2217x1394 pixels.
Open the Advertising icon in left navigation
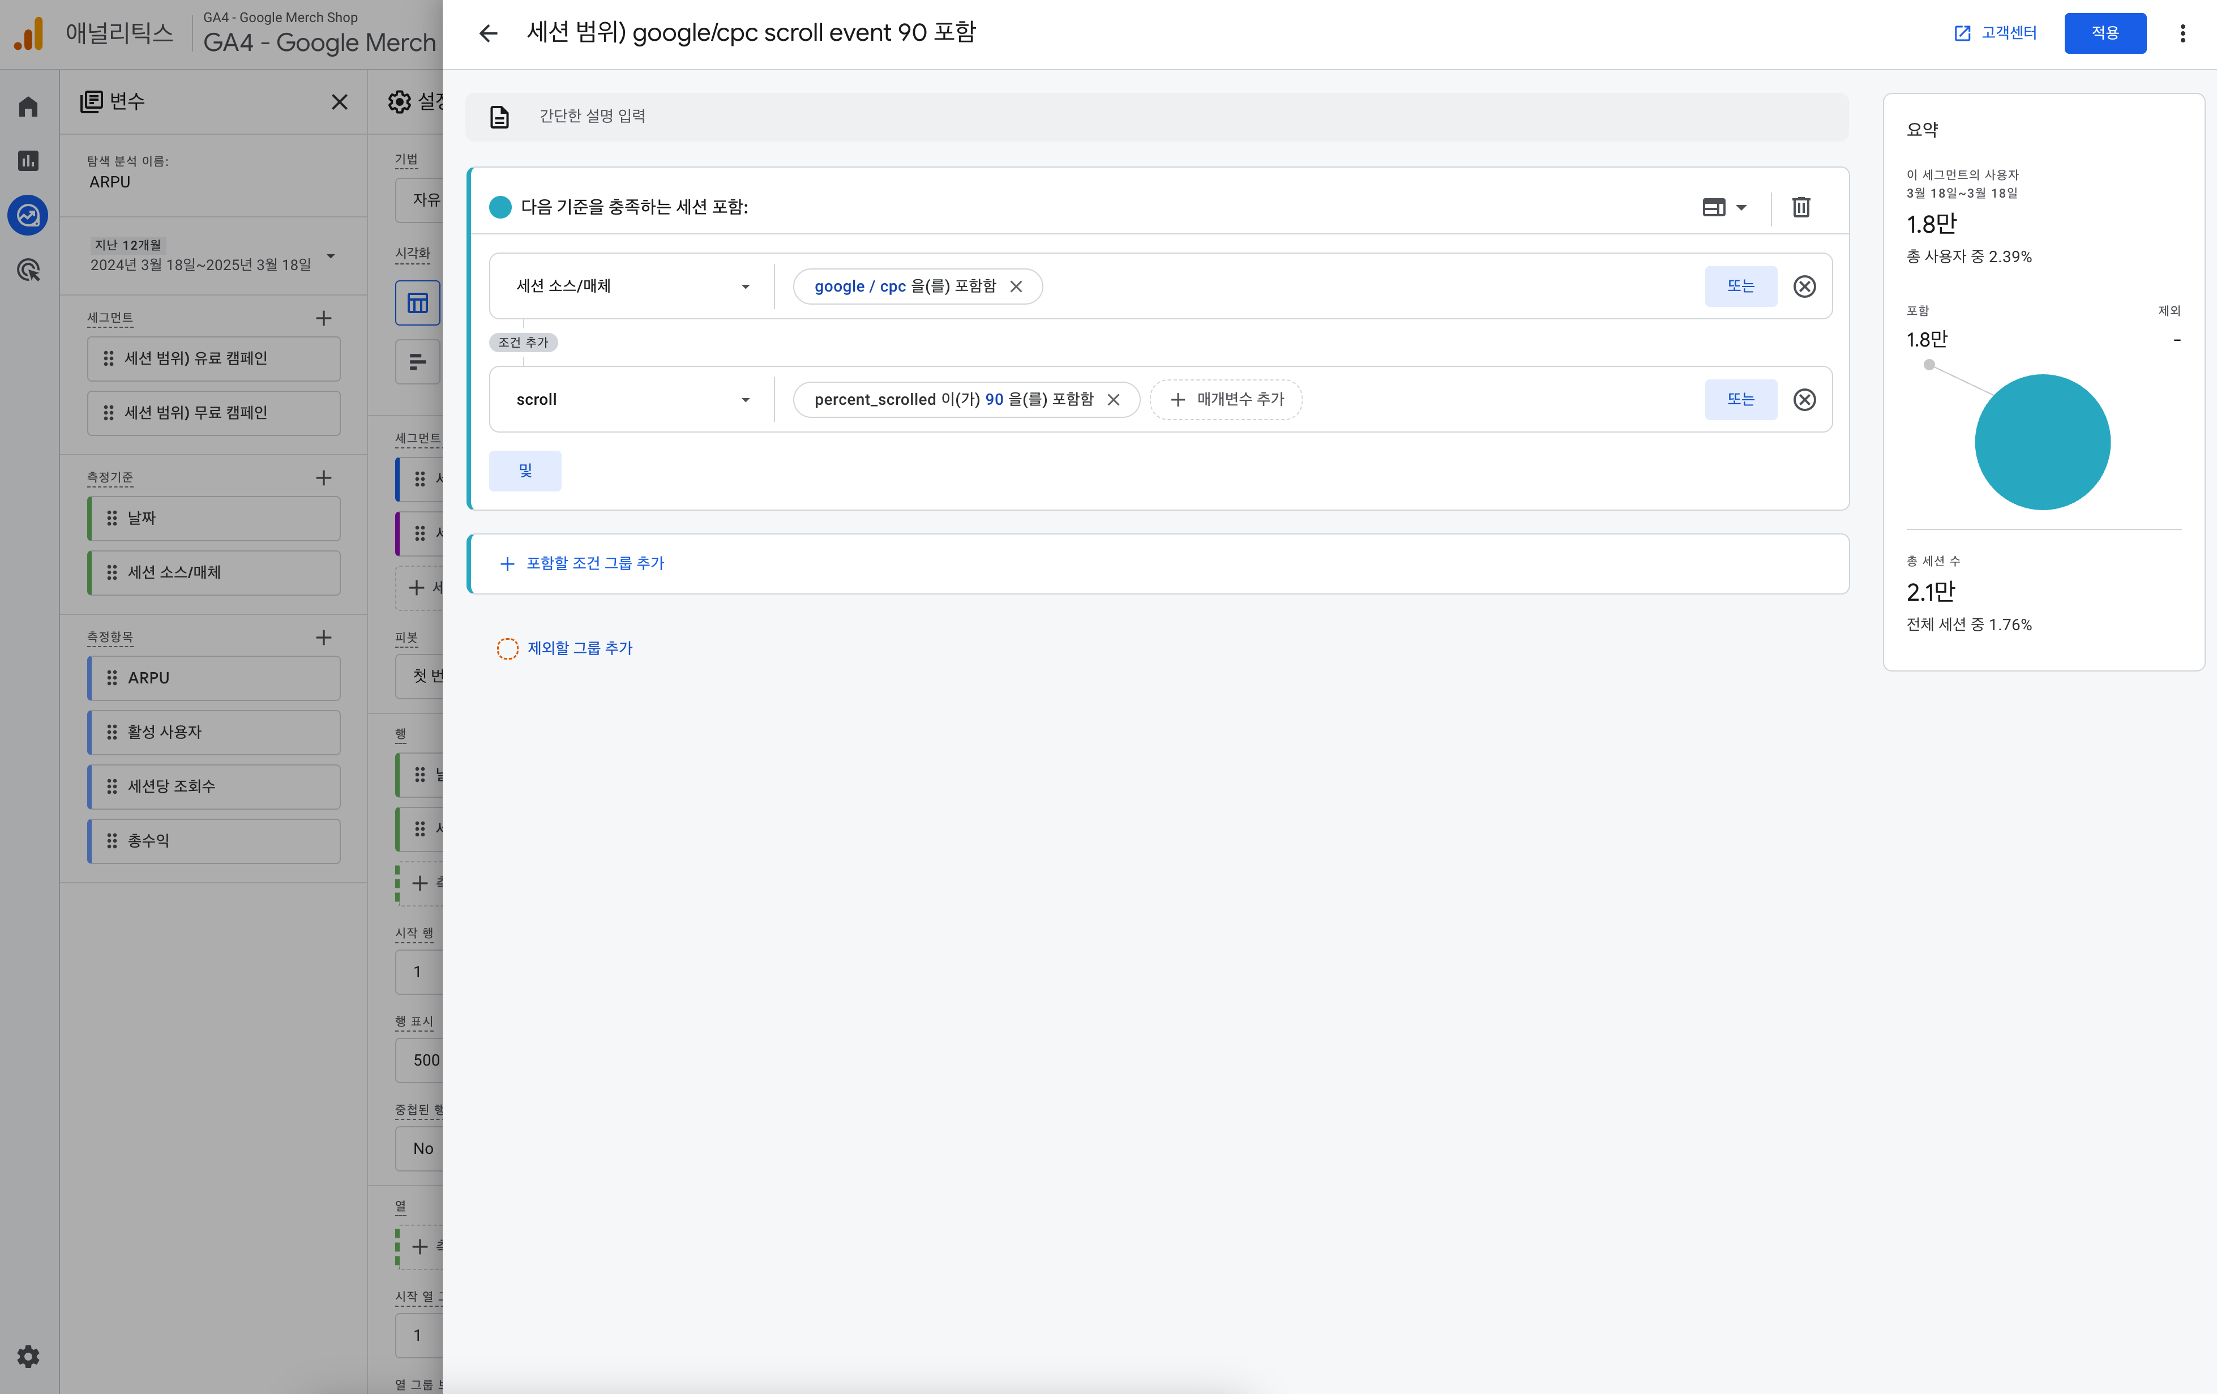(28, 270)
